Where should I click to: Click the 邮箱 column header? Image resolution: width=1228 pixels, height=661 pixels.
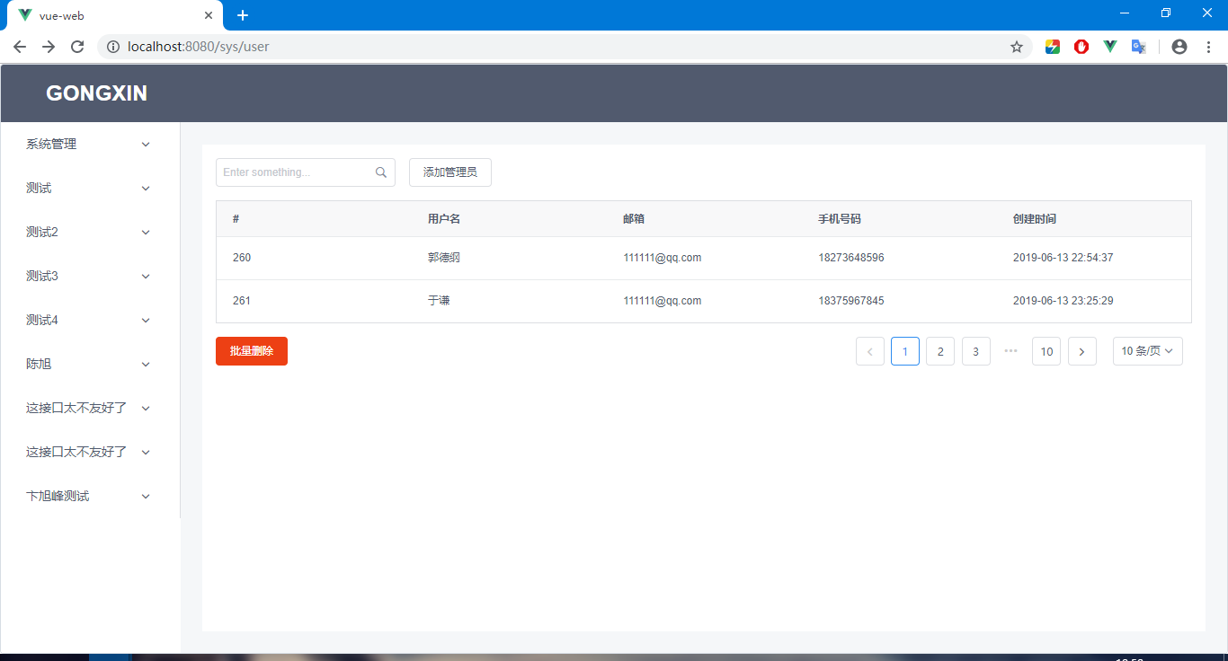tap(634, 219)
